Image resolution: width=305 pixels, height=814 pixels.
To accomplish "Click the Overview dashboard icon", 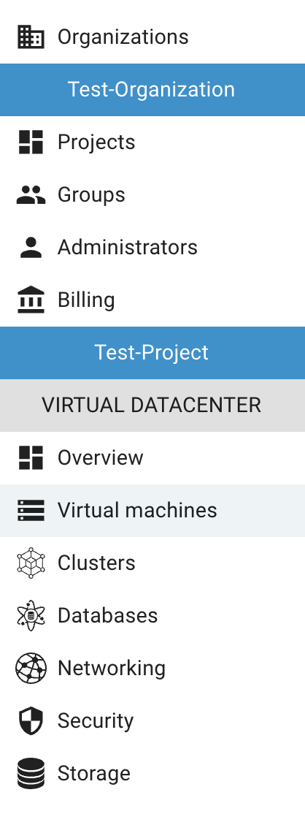I will (x=31, y=458).
